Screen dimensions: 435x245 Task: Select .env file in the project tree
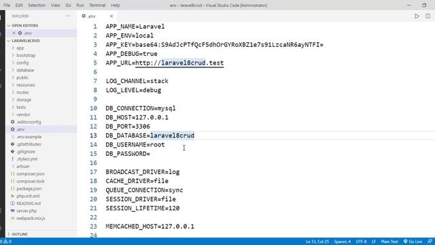(x=41, y=129)
